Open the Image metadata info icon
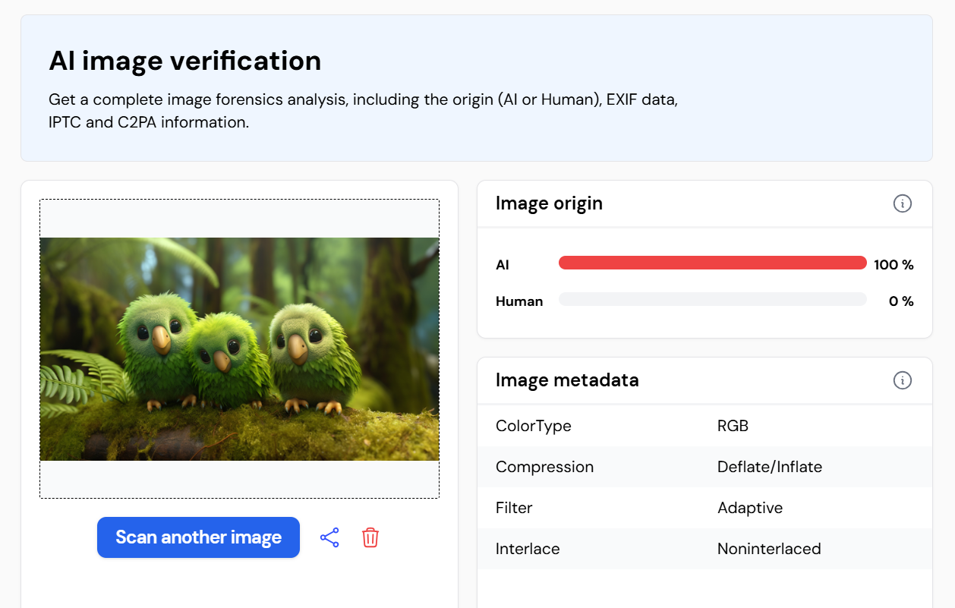 902,380
